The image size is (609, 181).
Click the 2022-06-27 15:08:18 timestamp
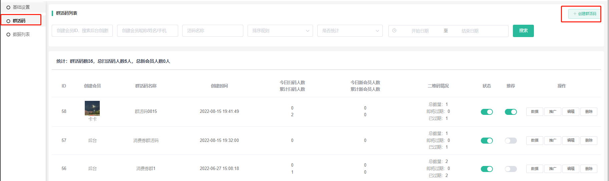coord(219,169)
